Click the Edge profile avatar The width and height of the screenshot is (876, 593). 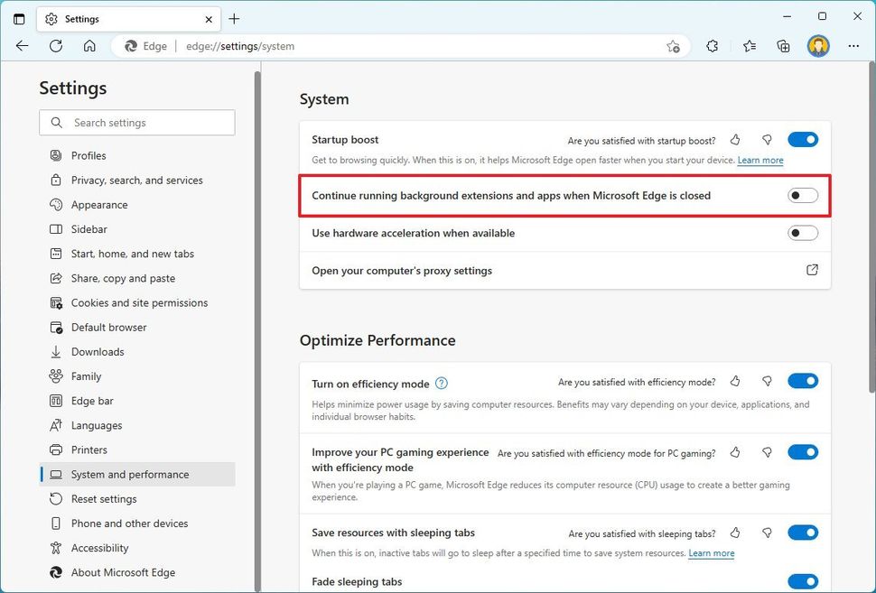(x=818, y=45)
